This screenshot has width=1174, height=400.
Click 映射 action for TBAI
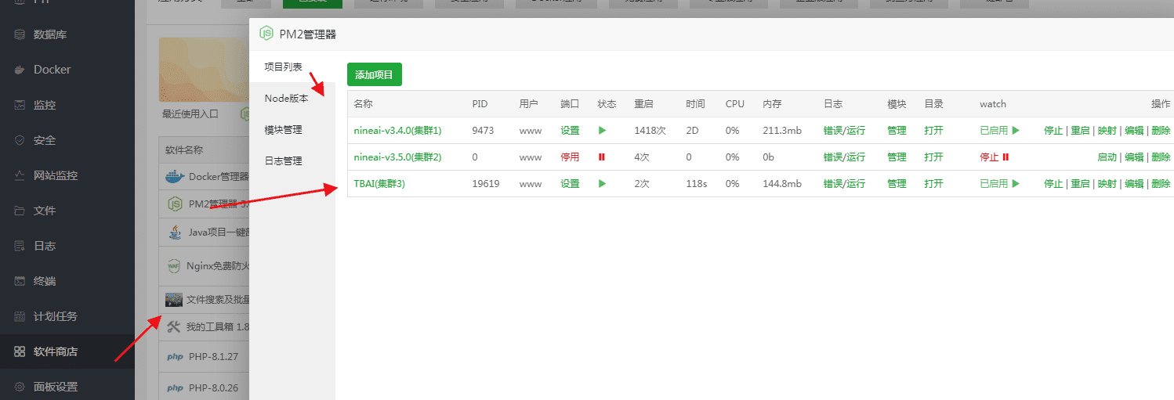(1107, 184)
